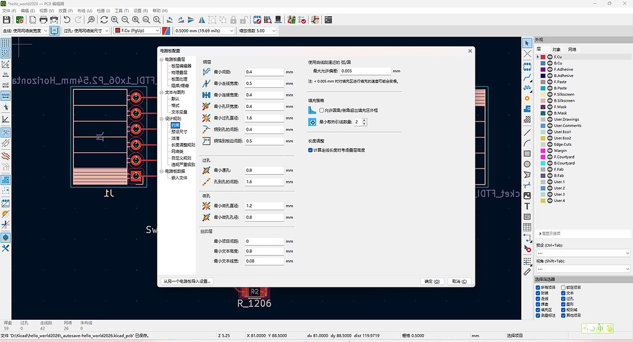The image size is (633, 342).
Task: Select the Draw line tool
Action: pos(527,133)
